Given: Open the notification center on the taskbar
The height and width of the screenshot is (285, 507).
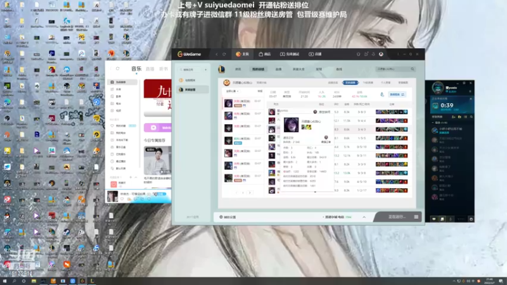Looking at the screenshot, I should pyautogui.click(x=501, y=281).
